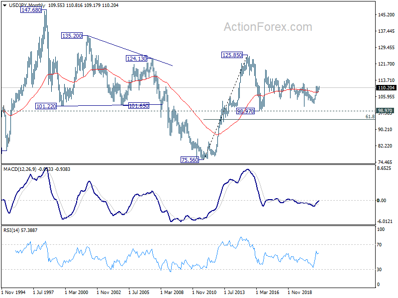Click the 101.650 support label
The height and width of the screenshot is (298, 398).
pos(139,106)
